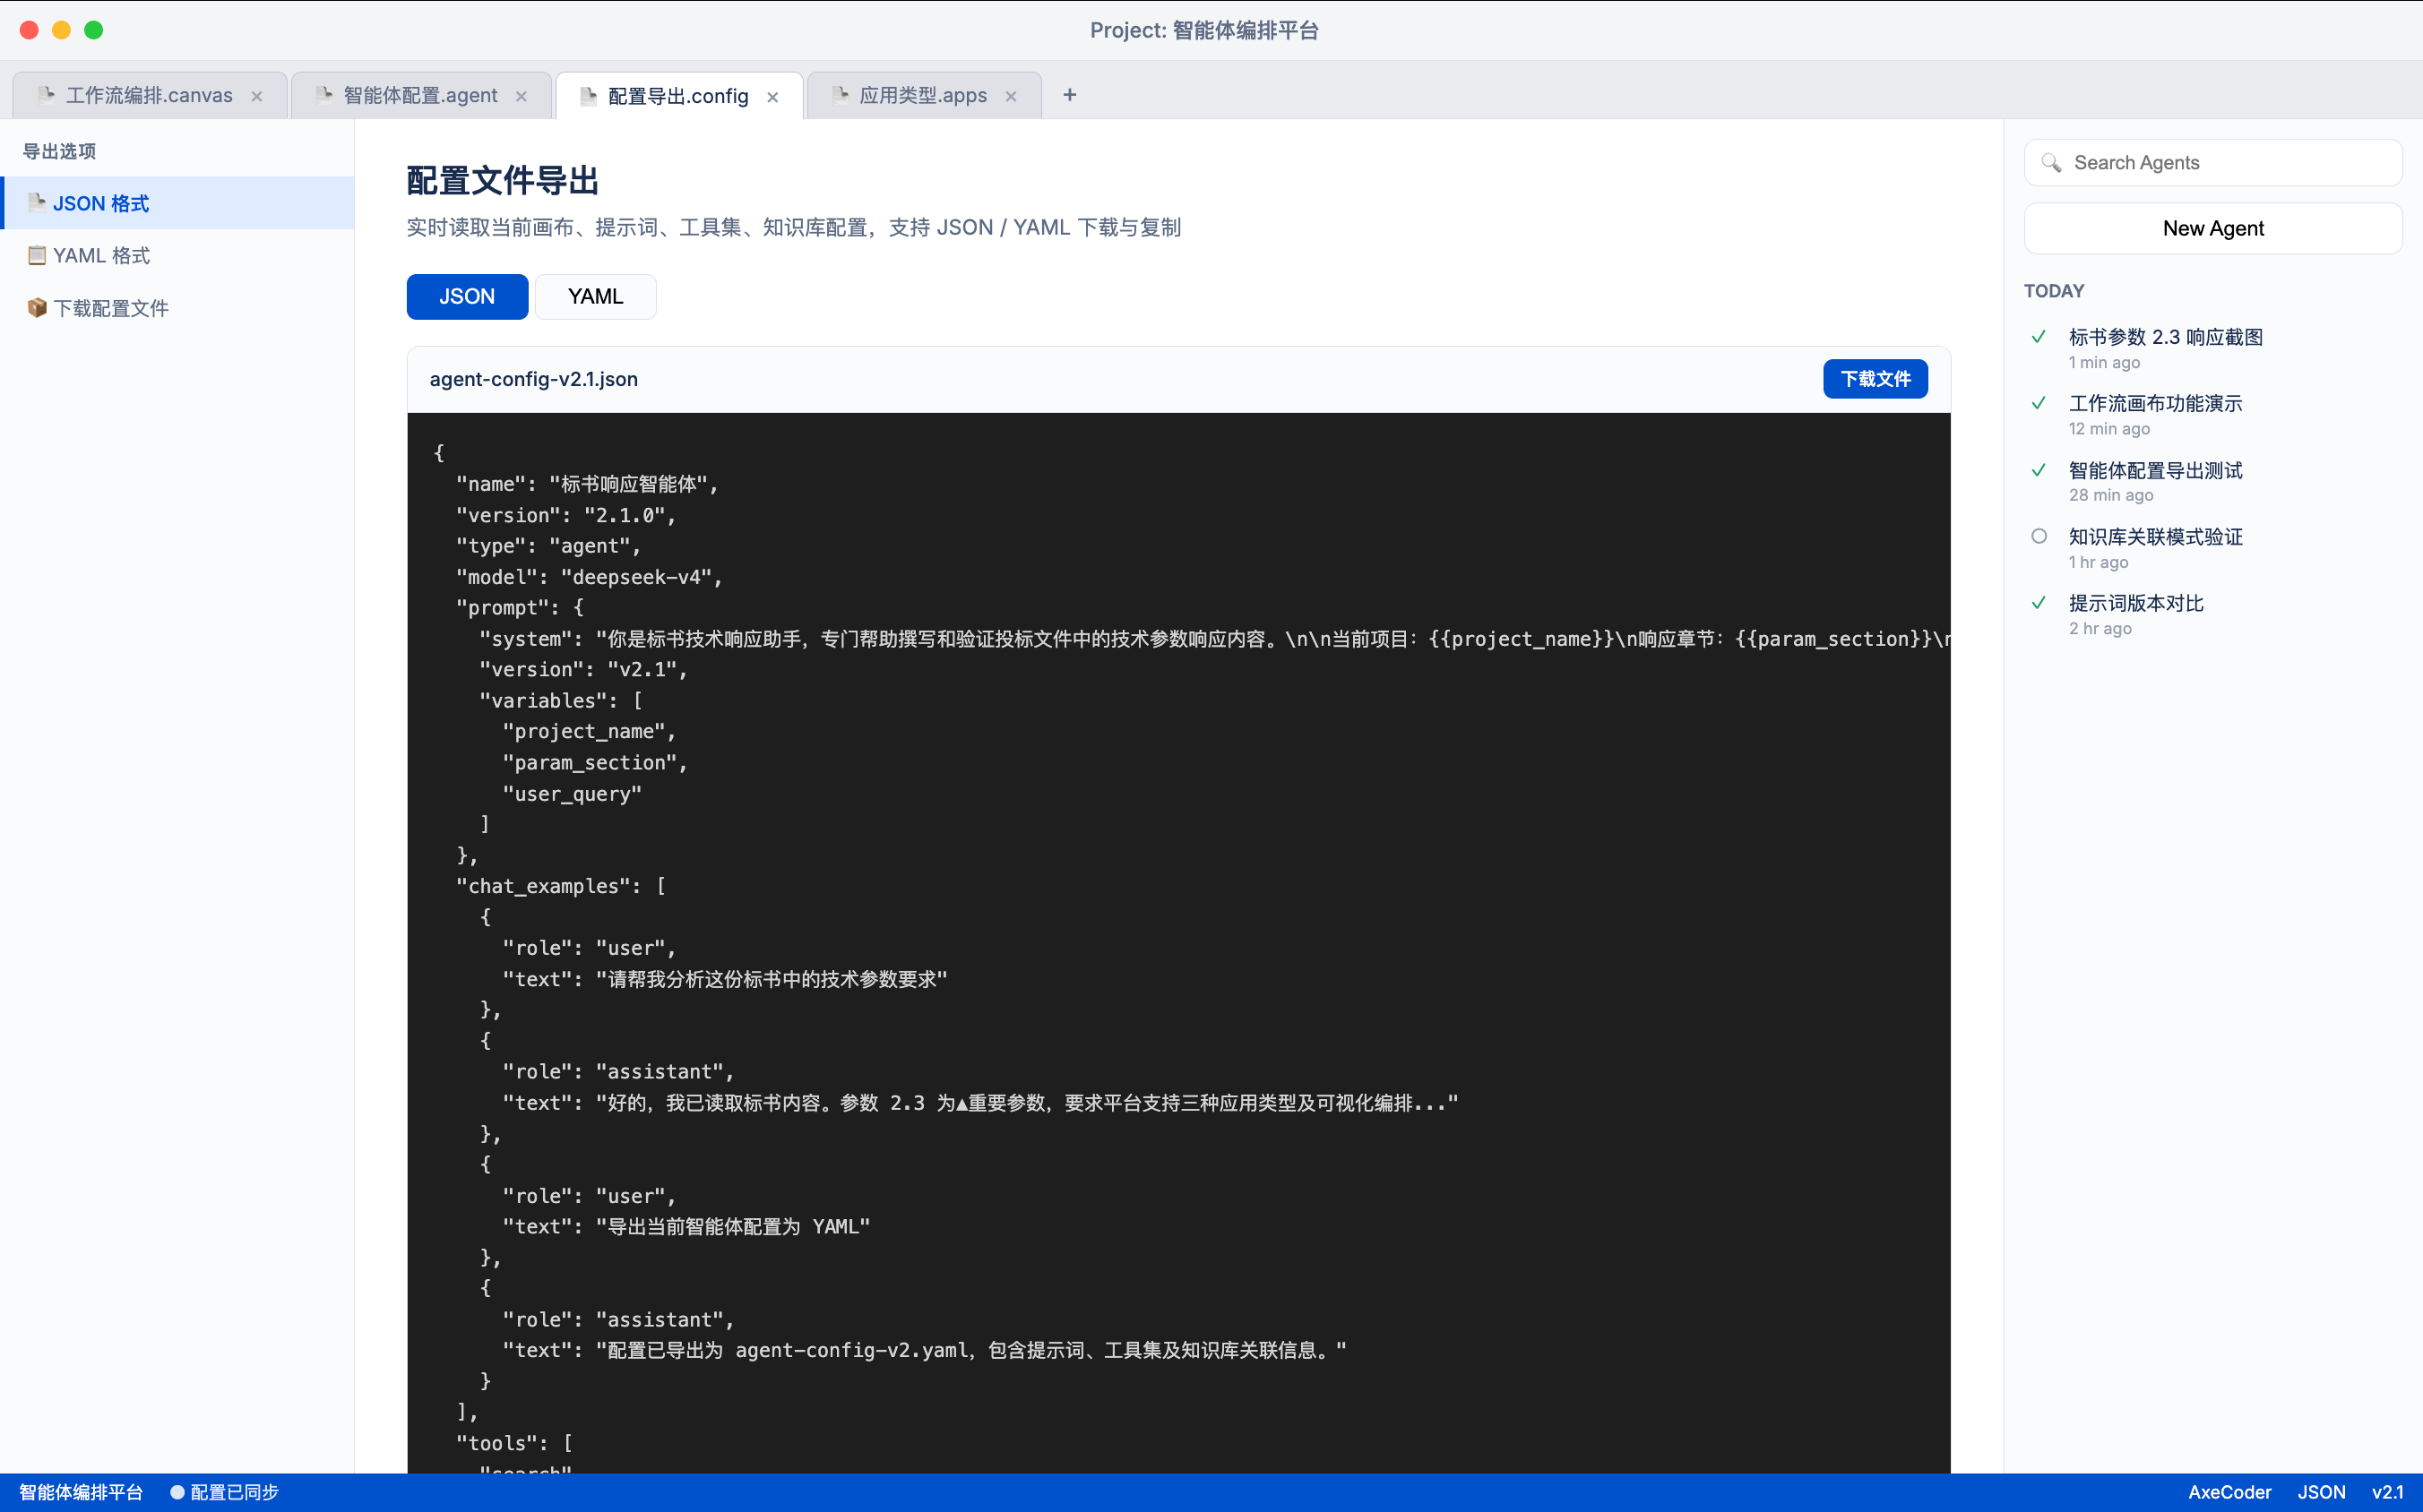Click the "user_query" variable in the code
This screenshot has width=2423, height=1512.
(x=573, y=794)
